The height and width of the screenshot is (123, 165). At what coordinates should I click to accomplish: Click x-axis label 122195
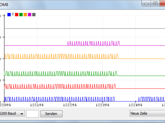pyautogui.click(x=37, y=105)
